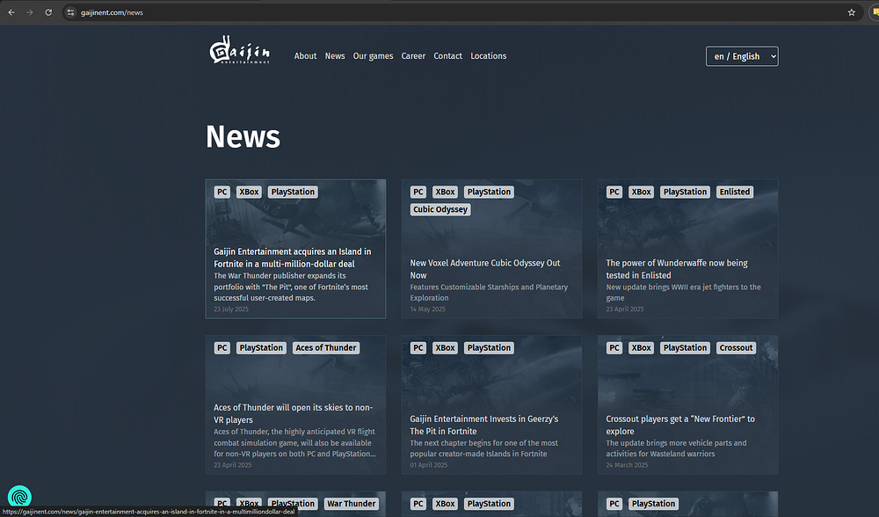Screen dimensions: 879x517
Task: Click PlayStation tag on Aces of Thunder card
Action: click(261, 347)
